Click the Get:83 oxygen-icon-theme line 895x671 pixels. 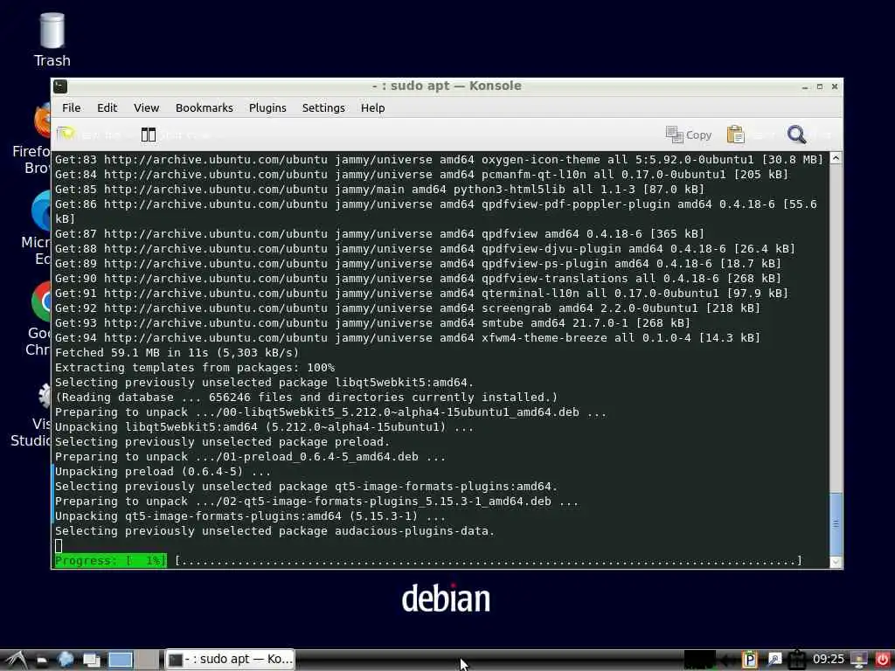(439, 160)
